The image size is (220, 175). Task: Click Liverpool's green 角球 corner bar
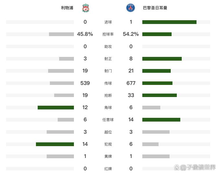[x=56, y=107]
